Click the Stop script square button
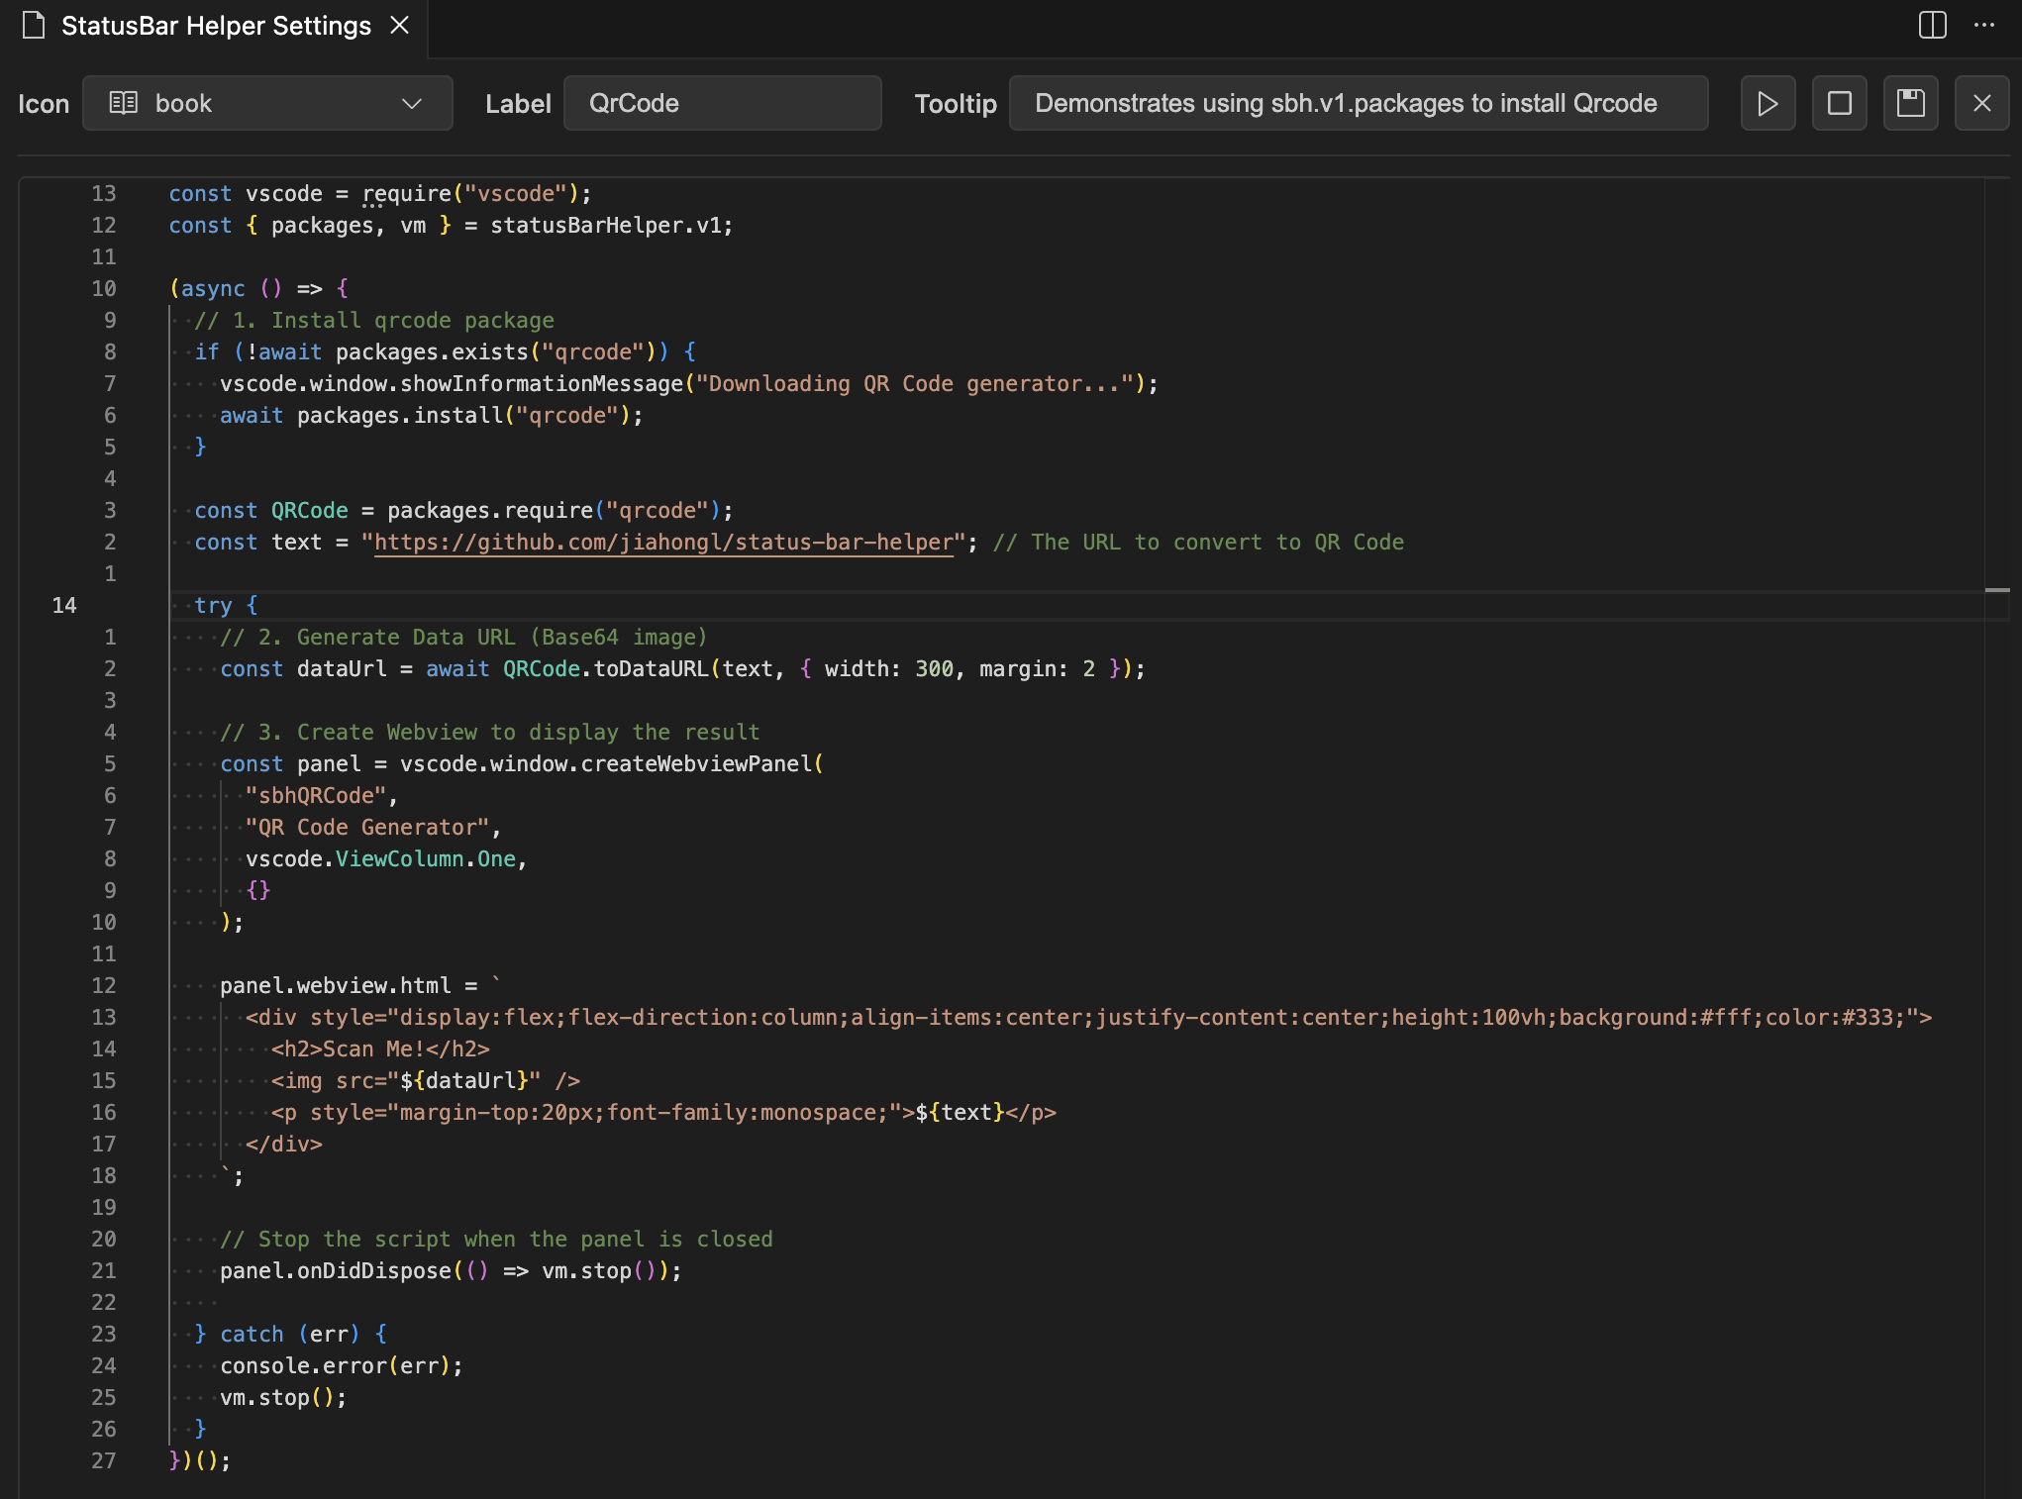 pyautogui.click(x=1839, y=103)
